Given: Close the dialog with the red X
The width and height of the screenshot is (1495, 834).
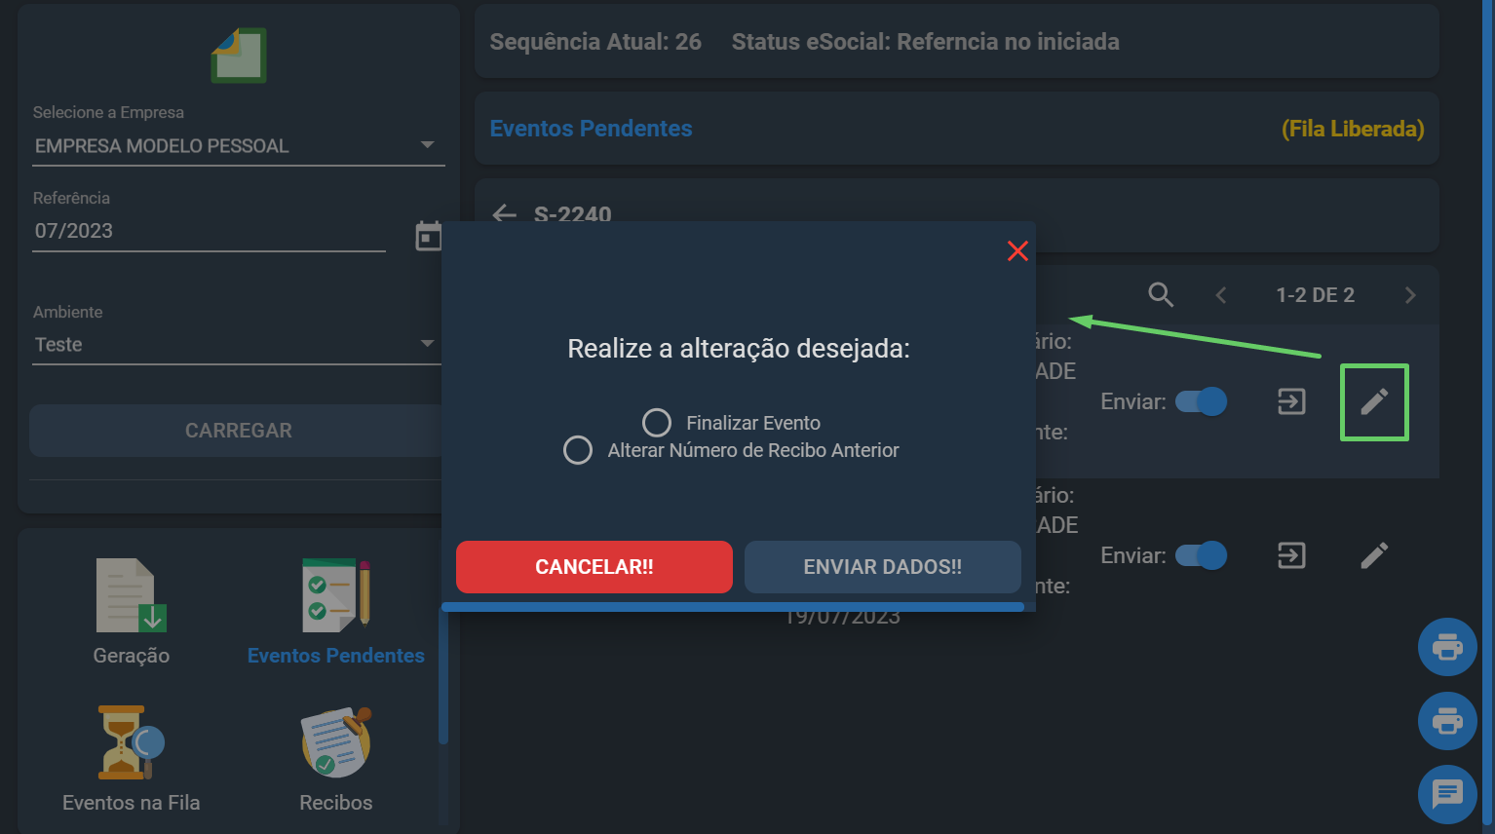Looking at the screenshot, I should pos(1017,250).
